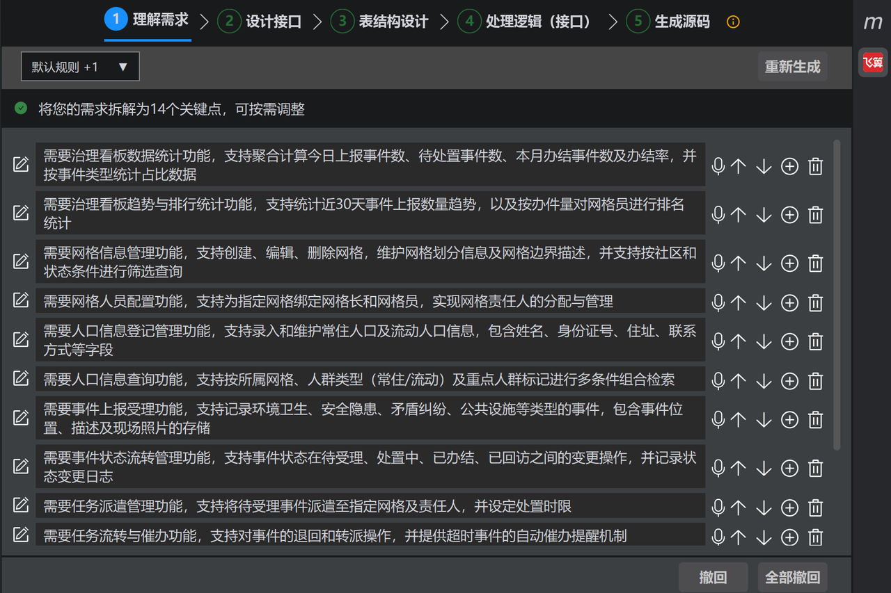The width and height of the screenshot is (891, 593).
Task: Add a requirement after 人口信息登记管理 row
Action: click(x=789, y=341)
